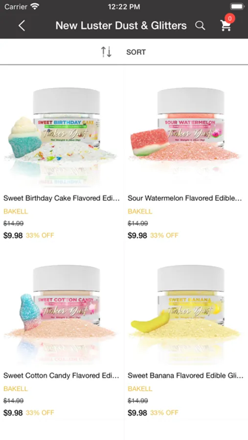The width and height of the screenshot is (248, 440).
Task: Click the Wi-Fi status icon
Action: click(x=35, y=6)
